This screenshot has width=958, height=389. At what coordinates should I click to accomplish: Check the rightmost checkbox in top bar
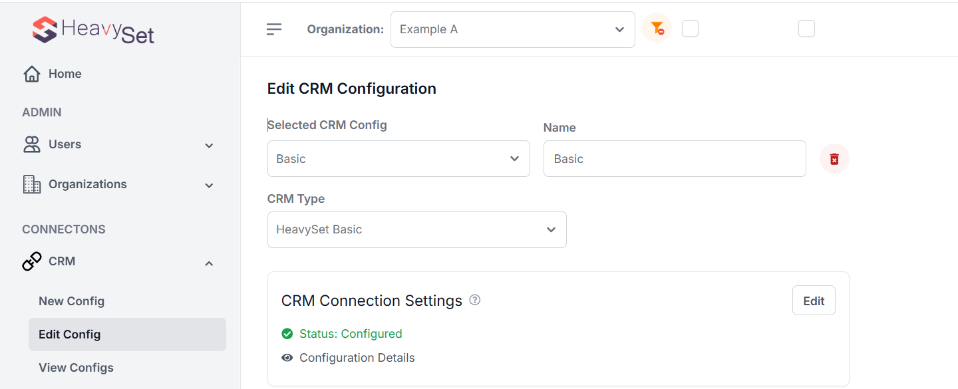point(806,29)
